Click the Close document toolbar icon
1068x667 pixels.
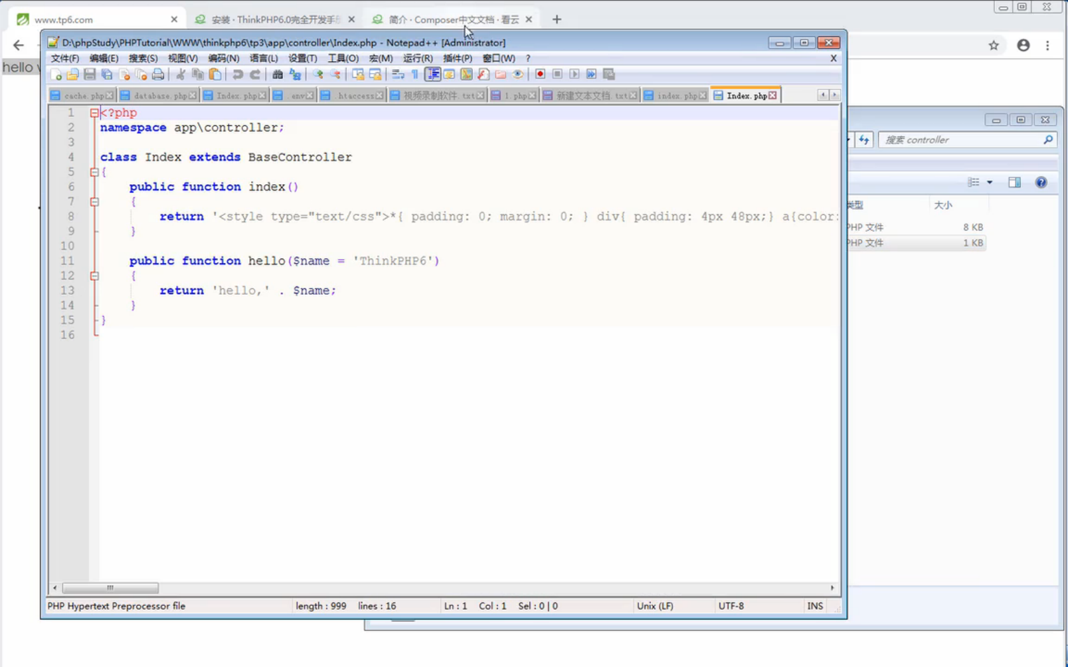(x=124, y=74)
